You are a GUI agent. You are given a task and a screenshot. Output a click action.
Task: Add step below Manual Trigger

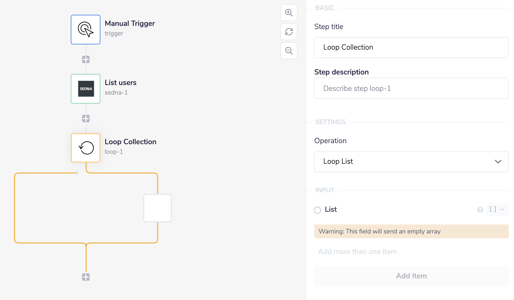pyautogui.click(x=86, y=59)
